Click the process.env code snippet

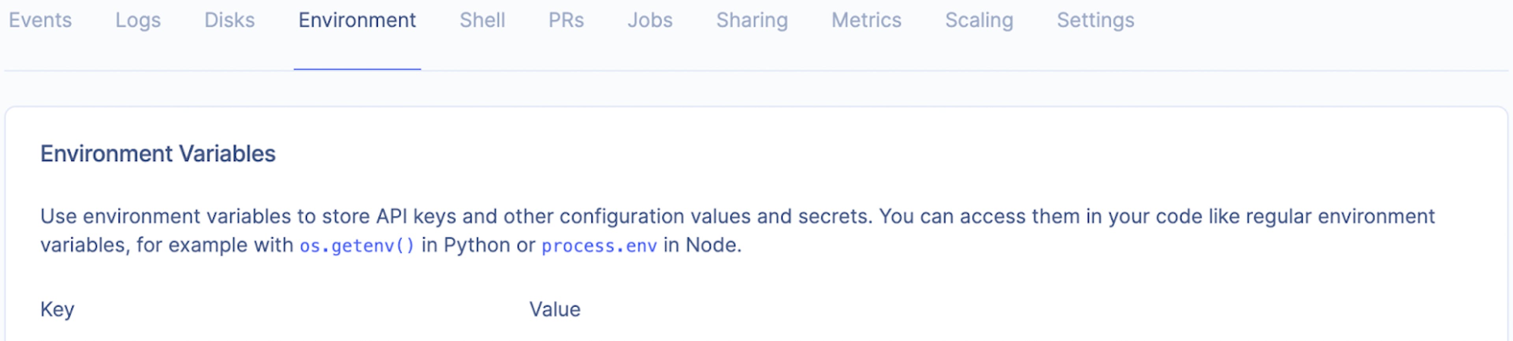pos(599,245)
